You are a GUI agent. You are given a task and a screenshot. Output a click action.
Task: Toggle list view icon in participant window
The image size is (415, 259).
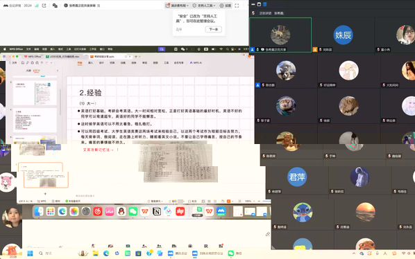[265, 4]
